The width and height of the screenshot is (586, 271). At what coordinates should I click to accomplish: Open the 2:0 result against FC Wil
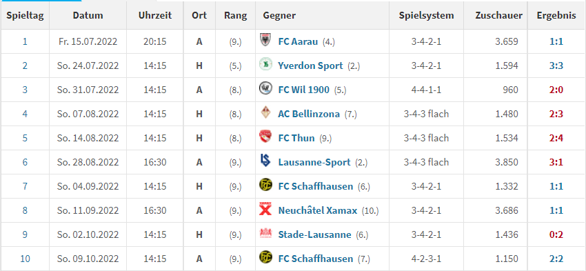tap(556, 90)
